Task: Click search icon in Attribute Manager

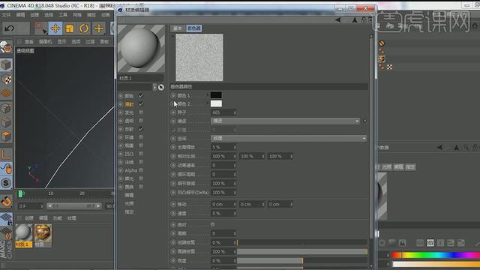Action: 466,148
